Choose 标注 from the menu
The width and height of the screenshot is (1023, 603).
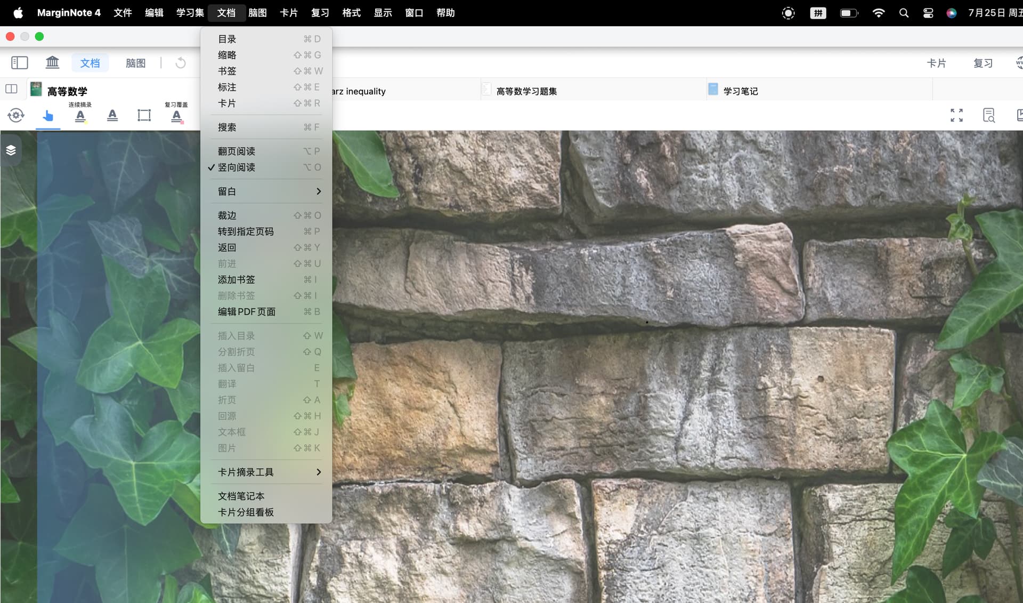pyautogui.click(x=266, y=87)
